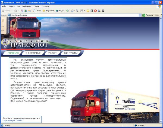Click the Messenger people icon
The height and width of the screenshot is (128, 163).
pos(99,11)
